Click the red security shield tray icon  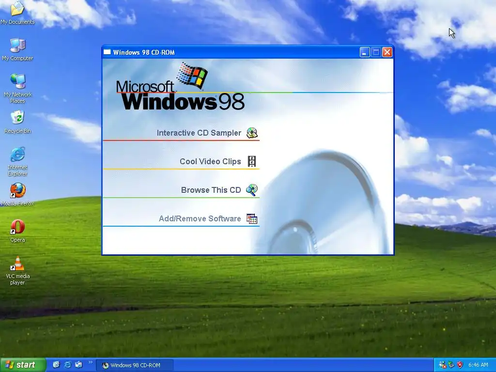click(x=460, y=365)
